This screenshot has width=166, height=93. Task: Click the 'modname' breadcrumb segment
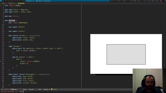click(21, 3)
